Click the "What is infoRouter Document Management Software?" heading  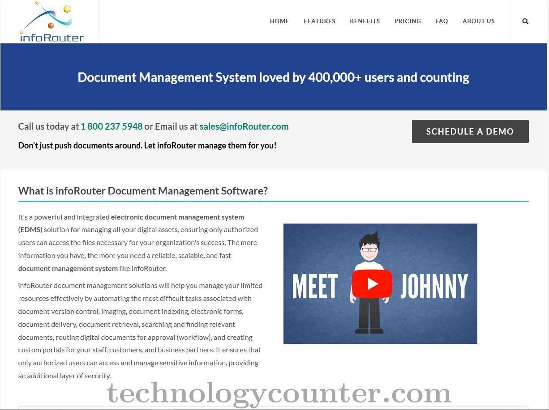coord(143,191)
